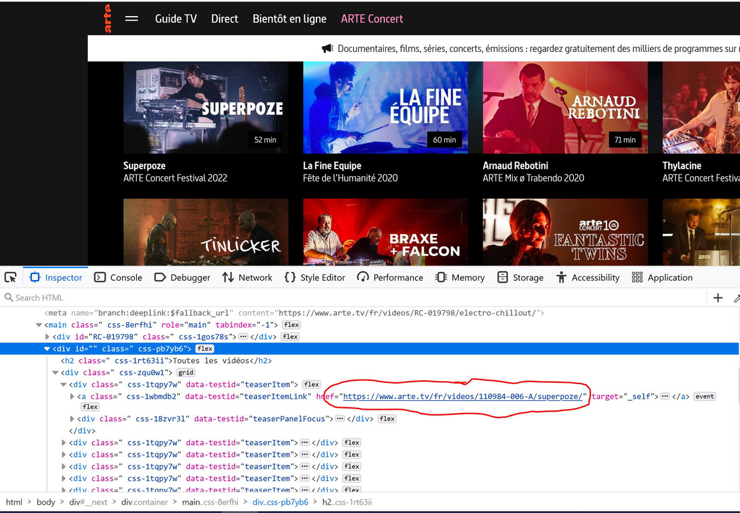Select h2..css-1rt63ii in the breadcrumb
The height and width of the screenshot is (513, 740).
tap(347, 502)
